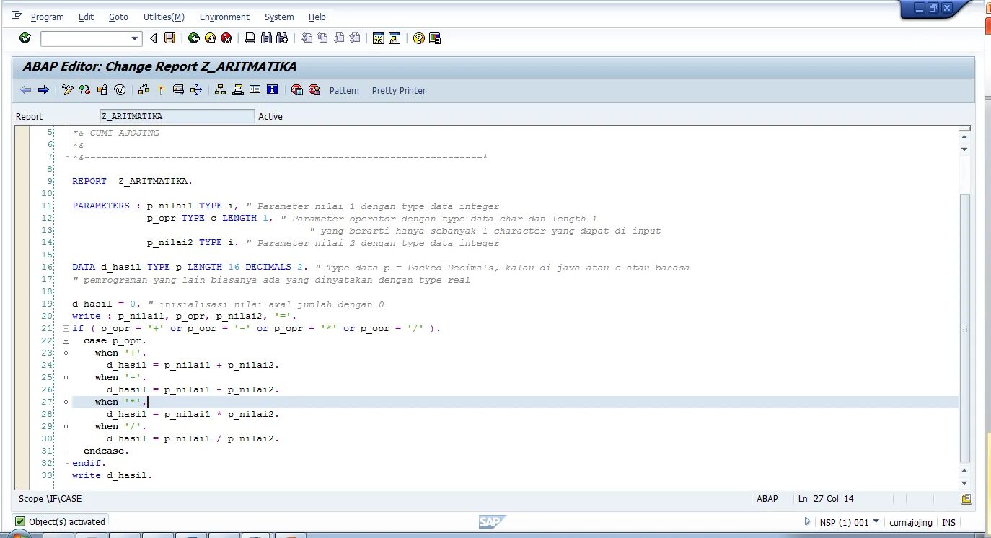Screen dimensions: 991x538
Task: Open keyword Help info icon
Action: [272, 90]
